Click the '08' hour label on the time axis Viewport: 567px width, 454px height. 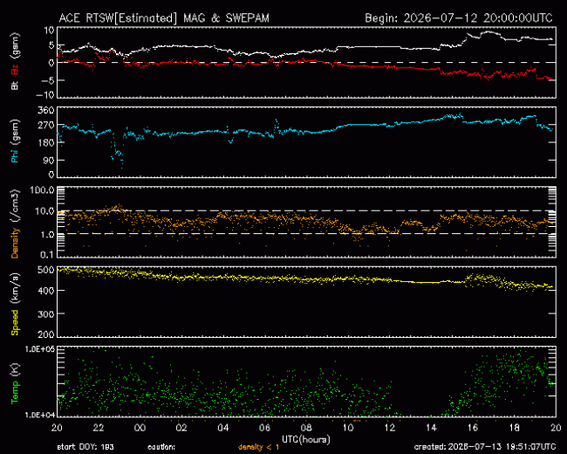click(x=306, y=428)
